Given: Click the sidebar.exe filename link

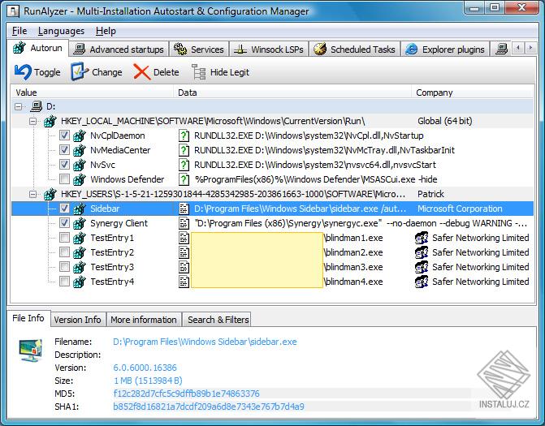Looking at the screenshot, I should pos(205,342).
